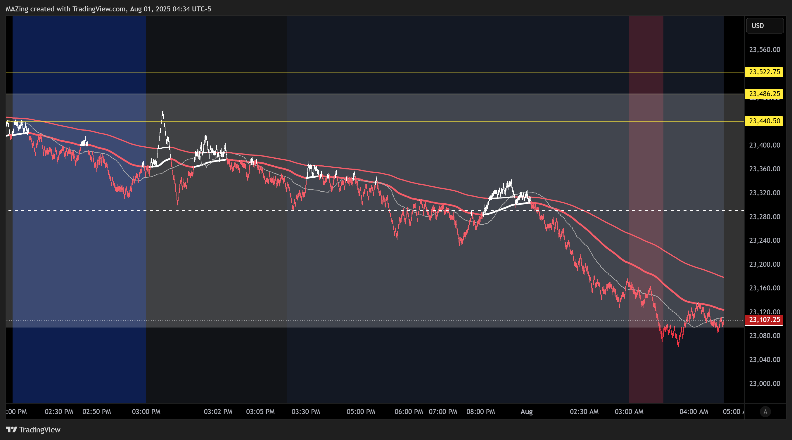Click the 23,522.75 yellow price label
Viewport: 792px width, 440px height.
point(764,72)
